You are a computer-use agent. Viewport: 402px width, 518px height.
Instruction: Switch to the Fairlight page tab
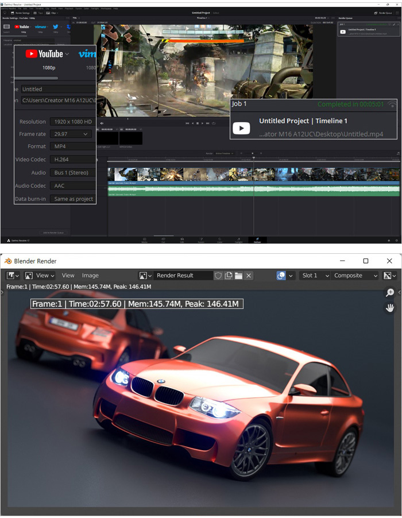click(238, 240)
